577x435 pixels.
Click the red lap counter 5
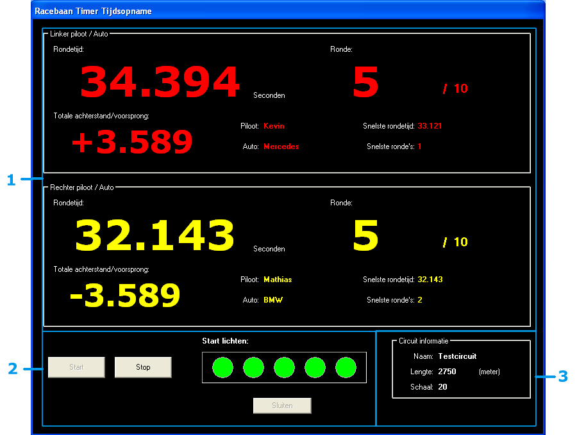tap(365, 82)
